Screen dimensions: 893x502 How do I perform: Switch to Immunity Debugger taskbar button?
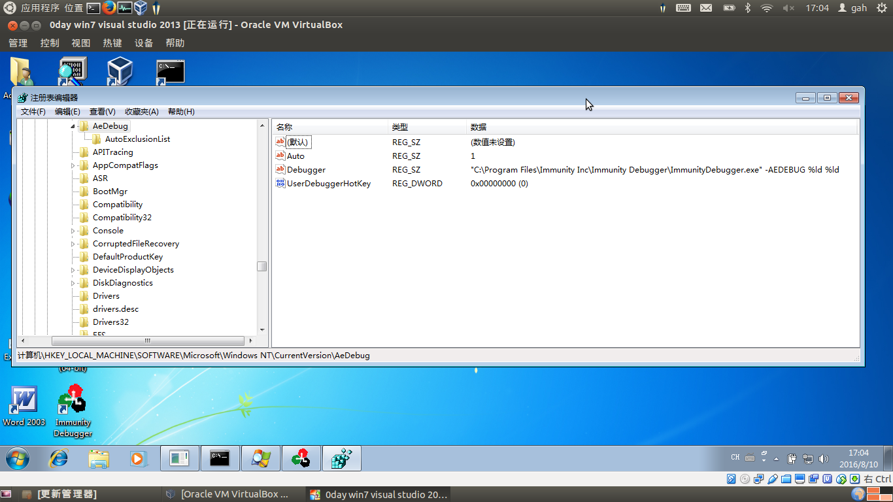[x=301, y=459]
